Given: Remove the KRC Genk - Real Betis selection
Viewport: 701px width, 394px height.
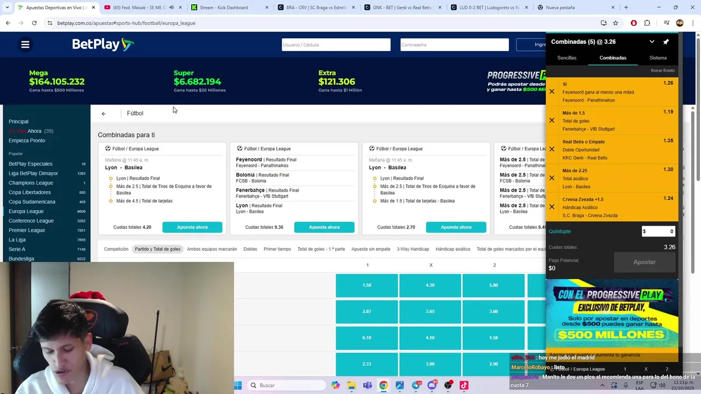Looking at the screenshot, I should pyautogui.click(x=552, y=149).
